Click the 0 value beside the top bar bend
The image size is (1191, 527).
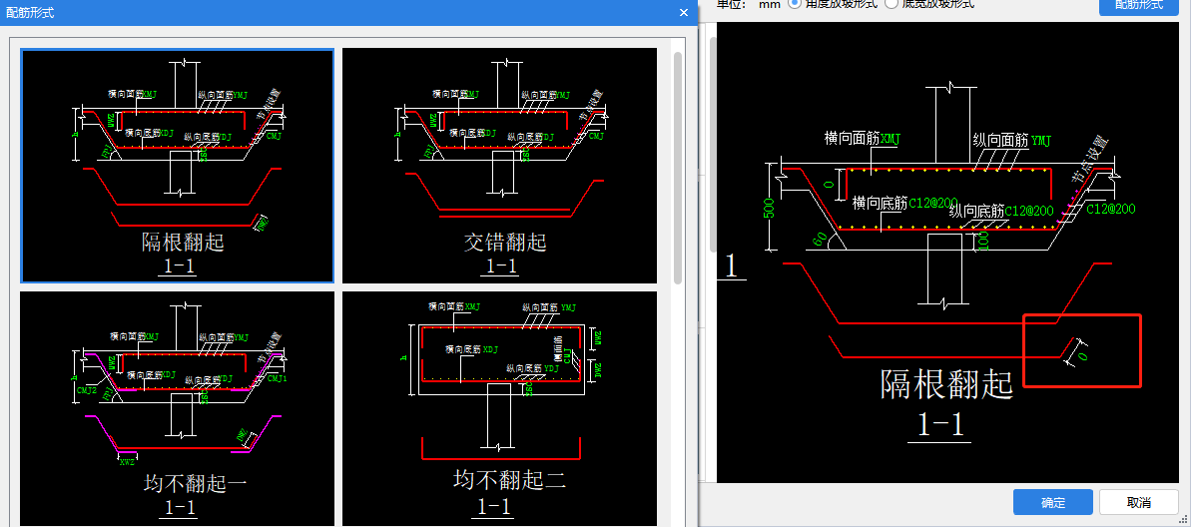[830, 183]
